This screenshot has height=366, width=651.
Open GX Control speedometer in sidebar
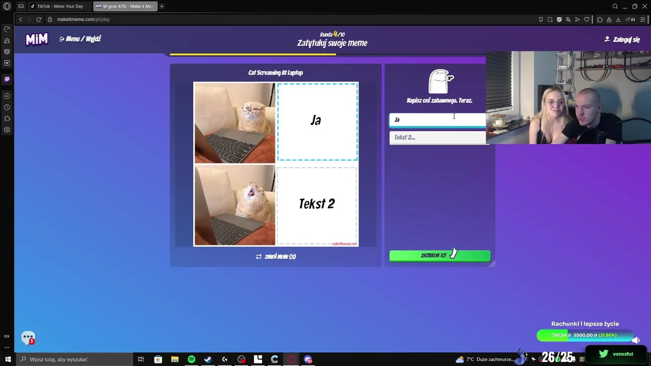click(x=7, y=29)
